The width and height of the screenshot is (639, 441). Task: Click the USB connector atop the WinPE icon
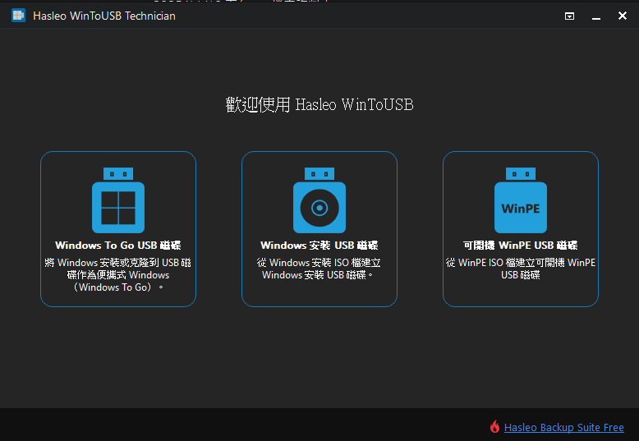click(521, 174)
